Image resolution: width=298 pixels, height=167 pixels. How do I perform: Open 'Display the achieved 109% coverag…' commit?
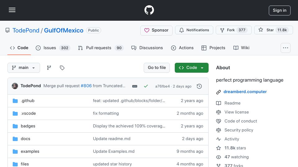(129, 126)
